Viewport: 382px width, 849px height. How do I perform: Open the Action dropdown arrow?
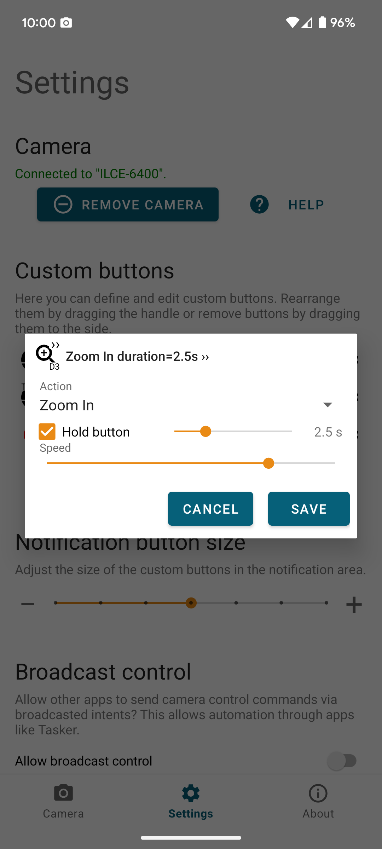(328, 405)
